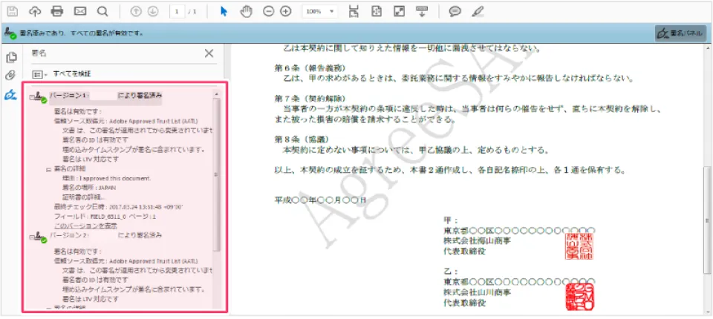The width and height of the screenshot is (713, 319).
Task: Click 株式会社山川商事 company name
Action: click(x=477, y=292)
